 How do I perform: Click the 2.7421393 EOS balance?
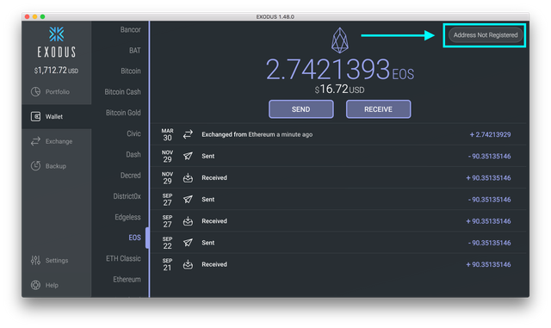pos(340,69)
